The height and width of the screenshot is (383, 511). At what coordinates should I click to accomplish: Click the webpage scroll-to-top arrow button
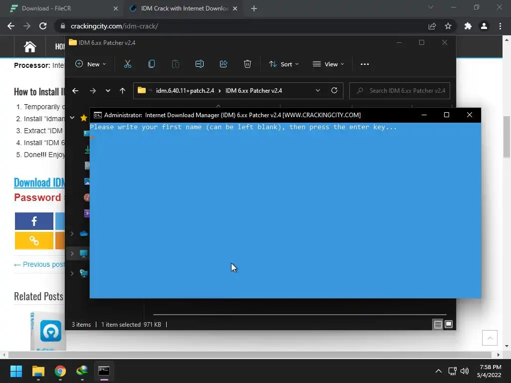coord(490,338)
